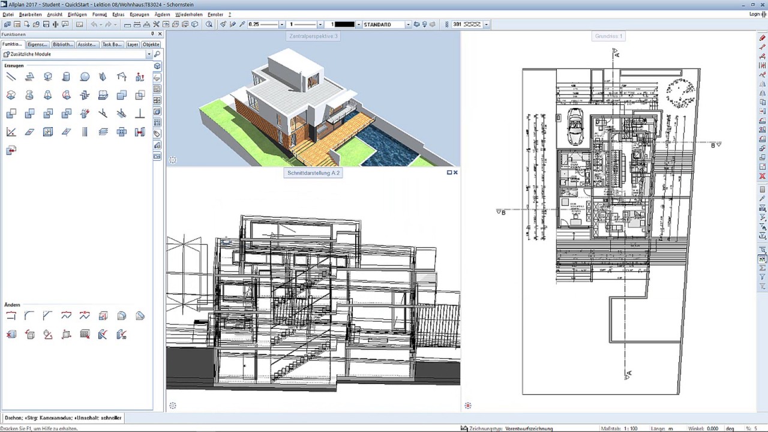
Task: Expand the Zusätzliche Module dropdown
Action: coord(149,54)
